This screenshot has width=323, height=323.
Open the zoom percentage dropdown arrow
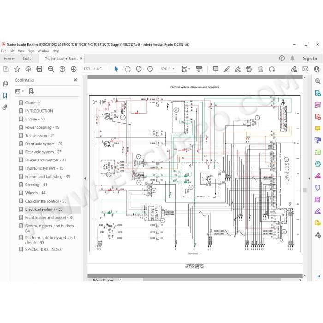tap(173, 69)
